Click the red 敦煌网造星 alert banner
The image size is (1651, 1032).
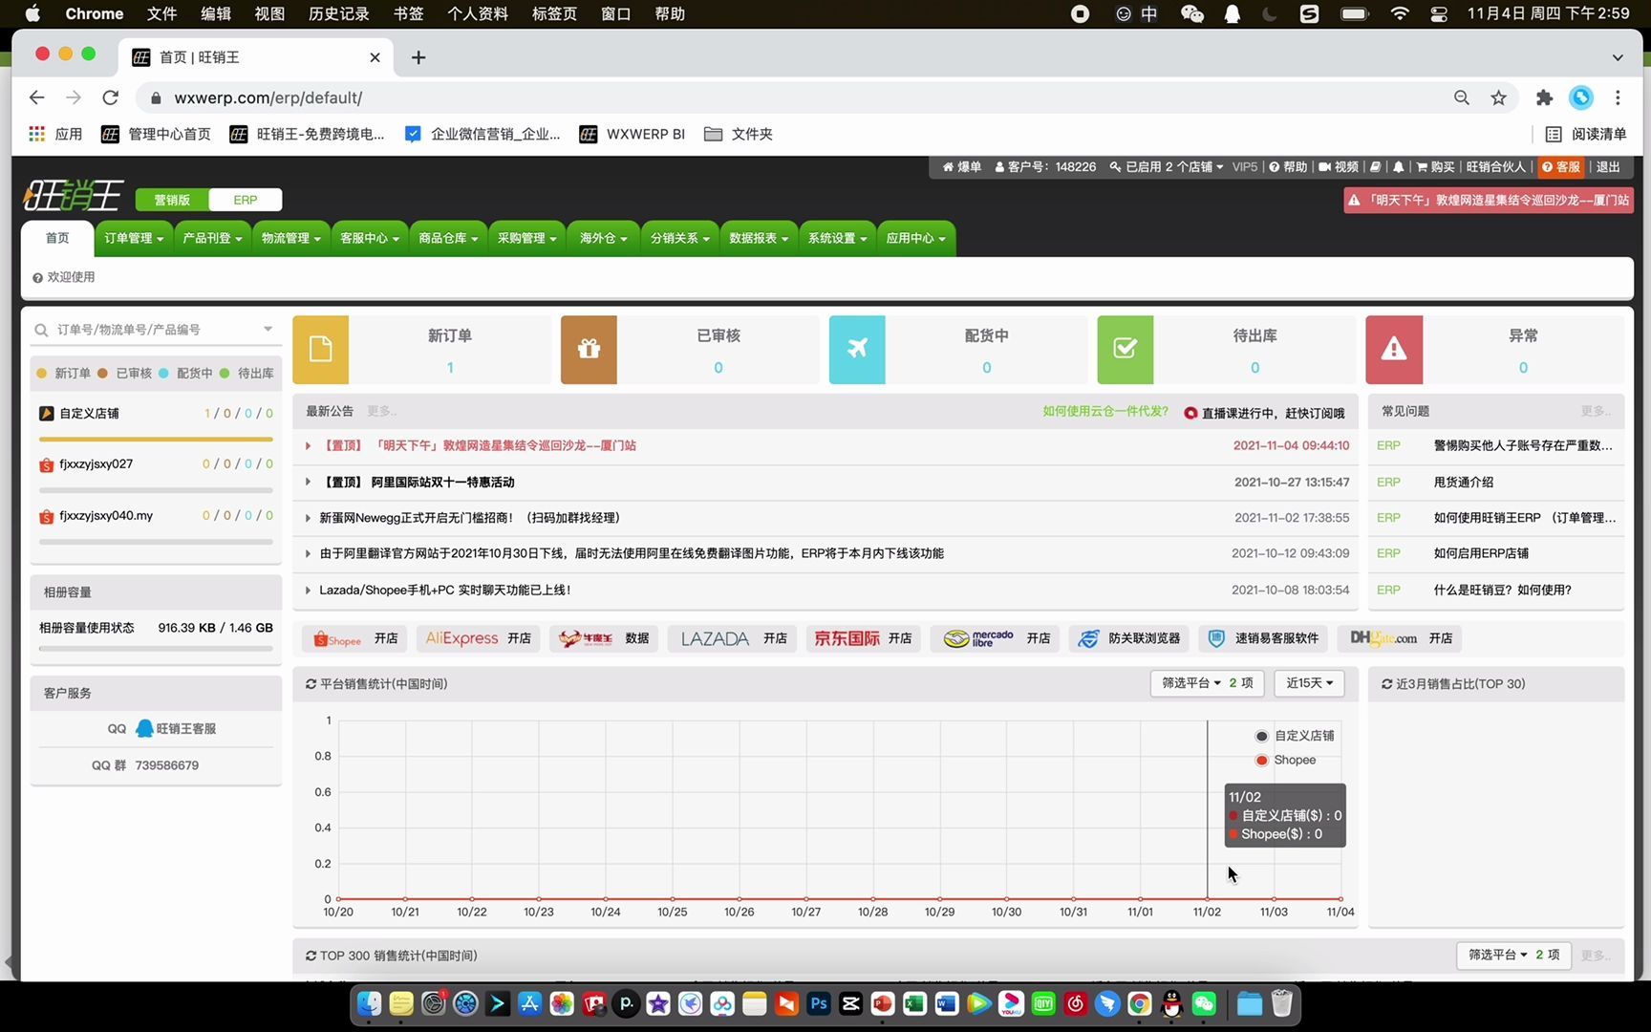coord(1488,200)
